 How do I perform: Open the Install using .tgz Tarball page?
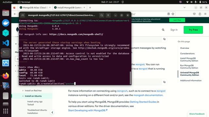click(x=35, y=103)
